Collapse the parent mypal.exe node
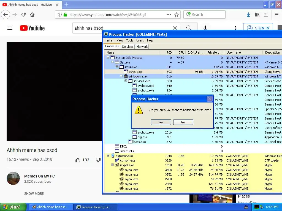The image size is (282, 211). pyautogui.click(x=112, y=165)
